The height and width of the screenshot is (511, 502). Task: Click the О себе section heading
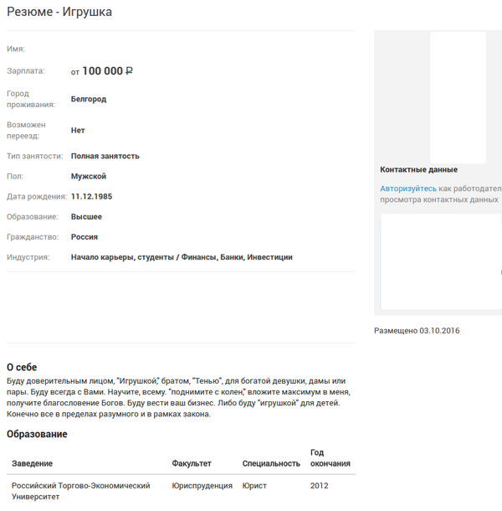[22, 367]
